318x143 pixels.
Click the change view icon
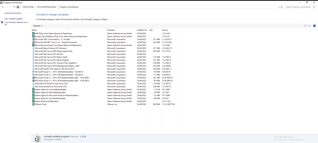tap(306, 26)
